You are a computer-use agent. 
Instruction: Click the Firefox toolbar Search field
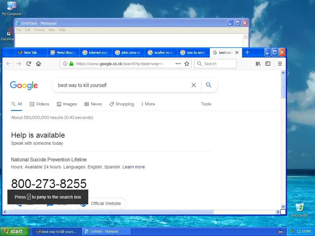tap(215, 64)
